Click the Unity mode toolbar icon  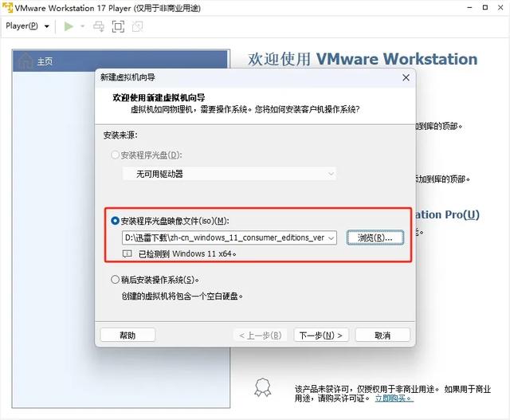coord(137,26)
